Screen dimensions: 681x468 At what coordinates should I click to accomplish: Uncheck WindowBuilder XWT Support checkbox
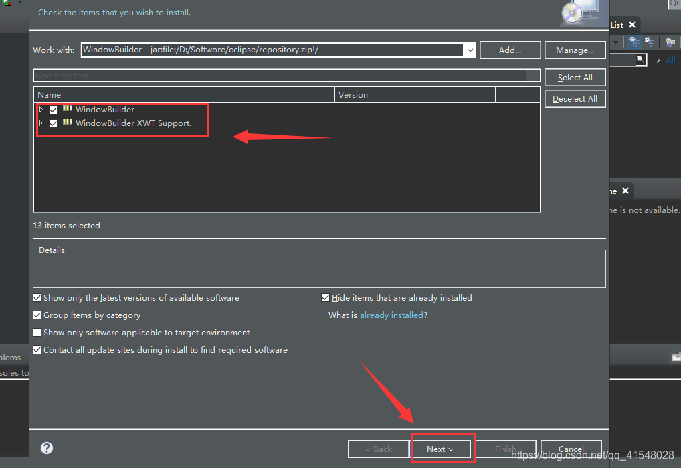click(53, 123)
